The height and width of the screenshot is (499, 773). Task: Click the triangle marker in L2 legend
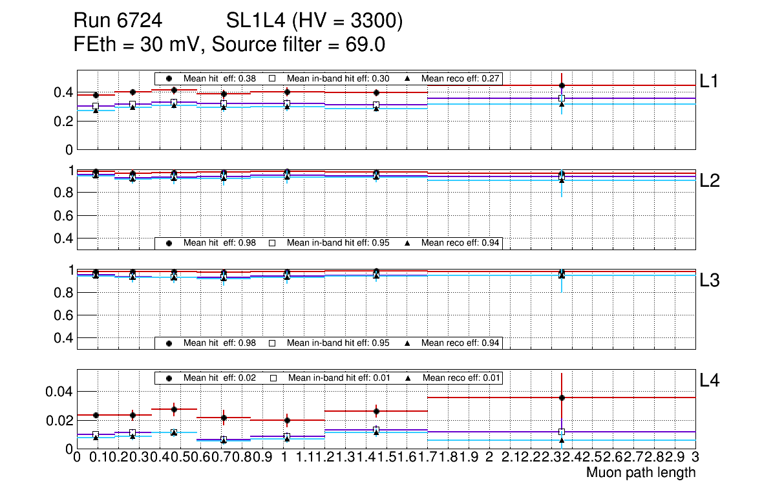pyautogui.click(x=407, y=243)
